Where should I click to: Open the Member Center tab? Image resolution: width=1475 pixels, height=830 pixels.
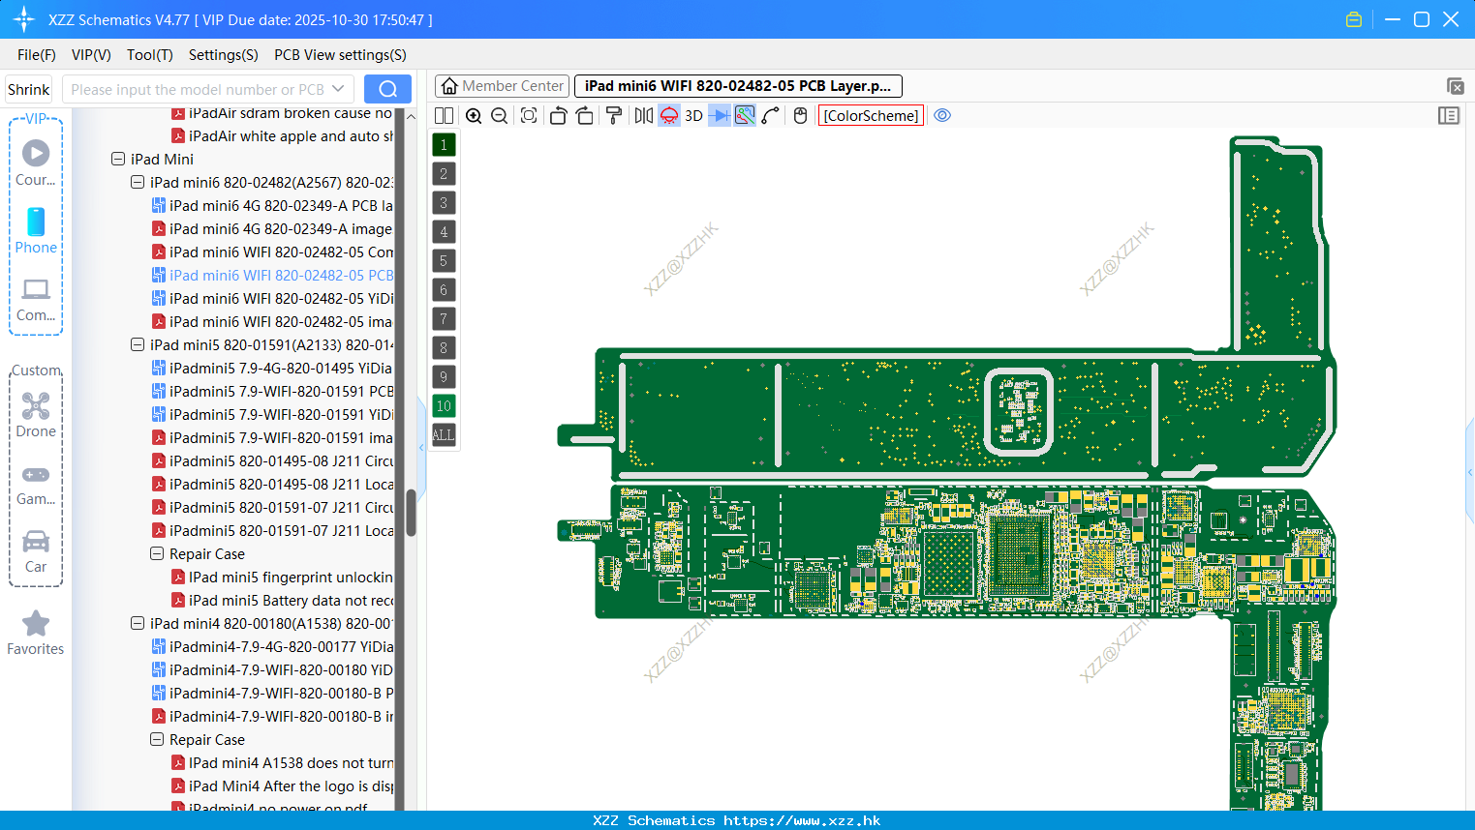point(502,86)
